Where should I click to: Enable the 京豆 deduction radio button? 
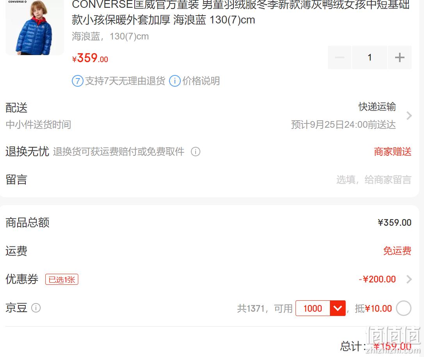click(x=404, y=308)
